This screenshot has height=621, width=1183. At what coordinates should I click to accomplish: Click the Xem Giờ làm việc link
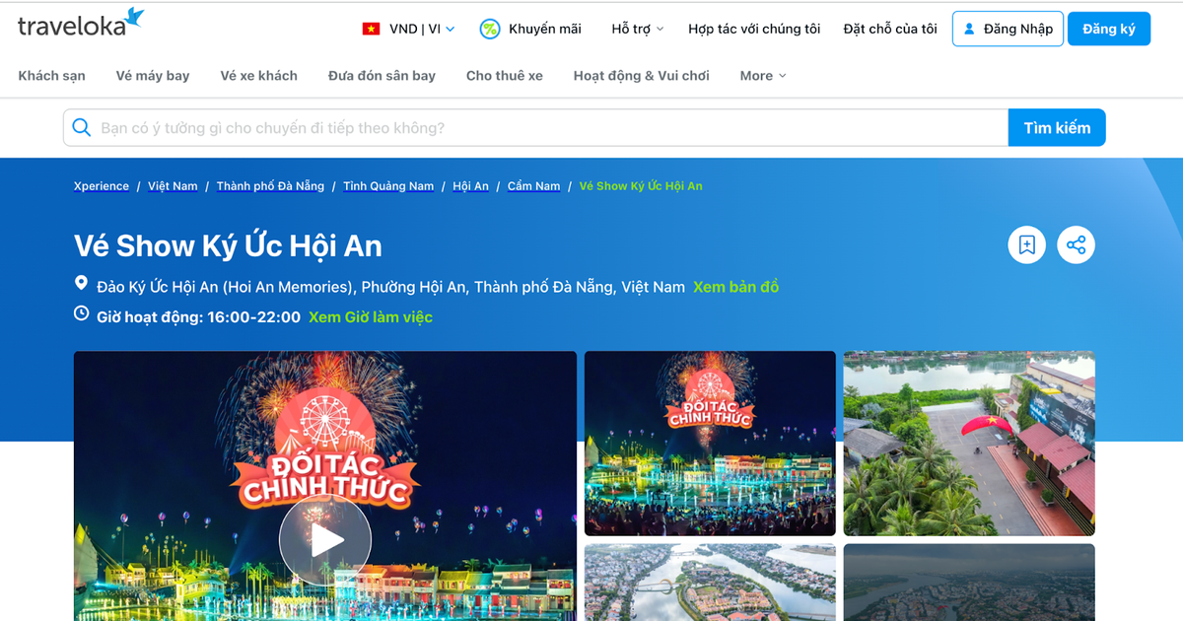(371, 316)
